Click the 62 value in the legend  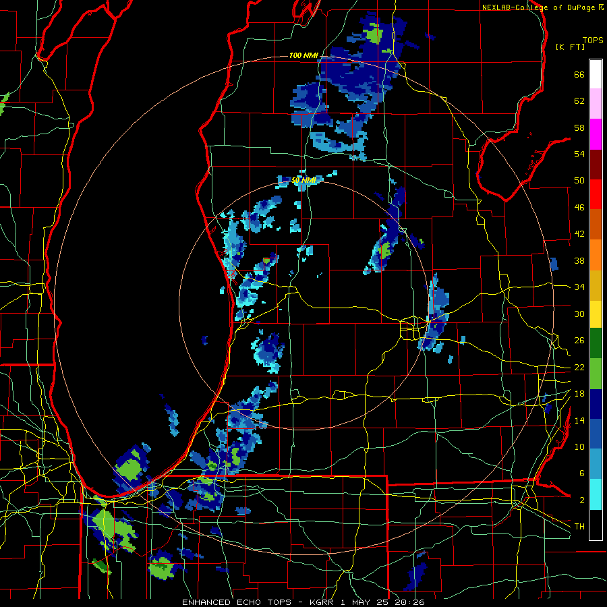tap(579, 101)
